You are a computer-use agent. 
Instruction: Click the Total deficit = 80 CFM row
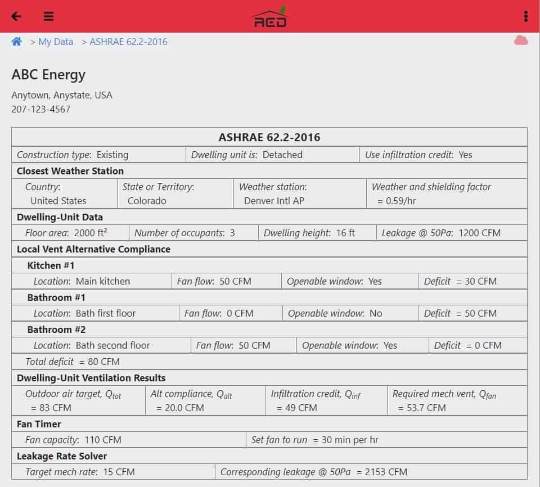tap(269, 362)
